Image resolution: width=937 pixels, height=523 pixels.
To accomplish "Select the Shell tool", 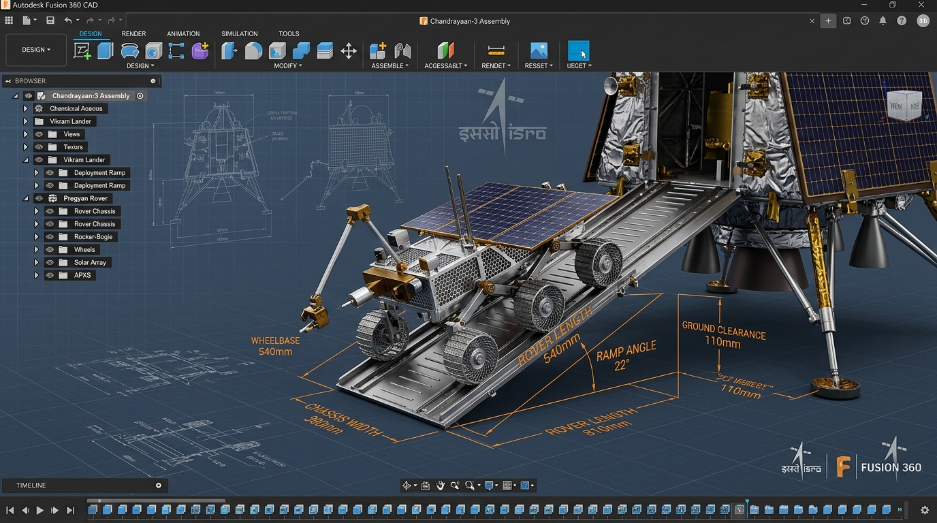I will [277, 51].
